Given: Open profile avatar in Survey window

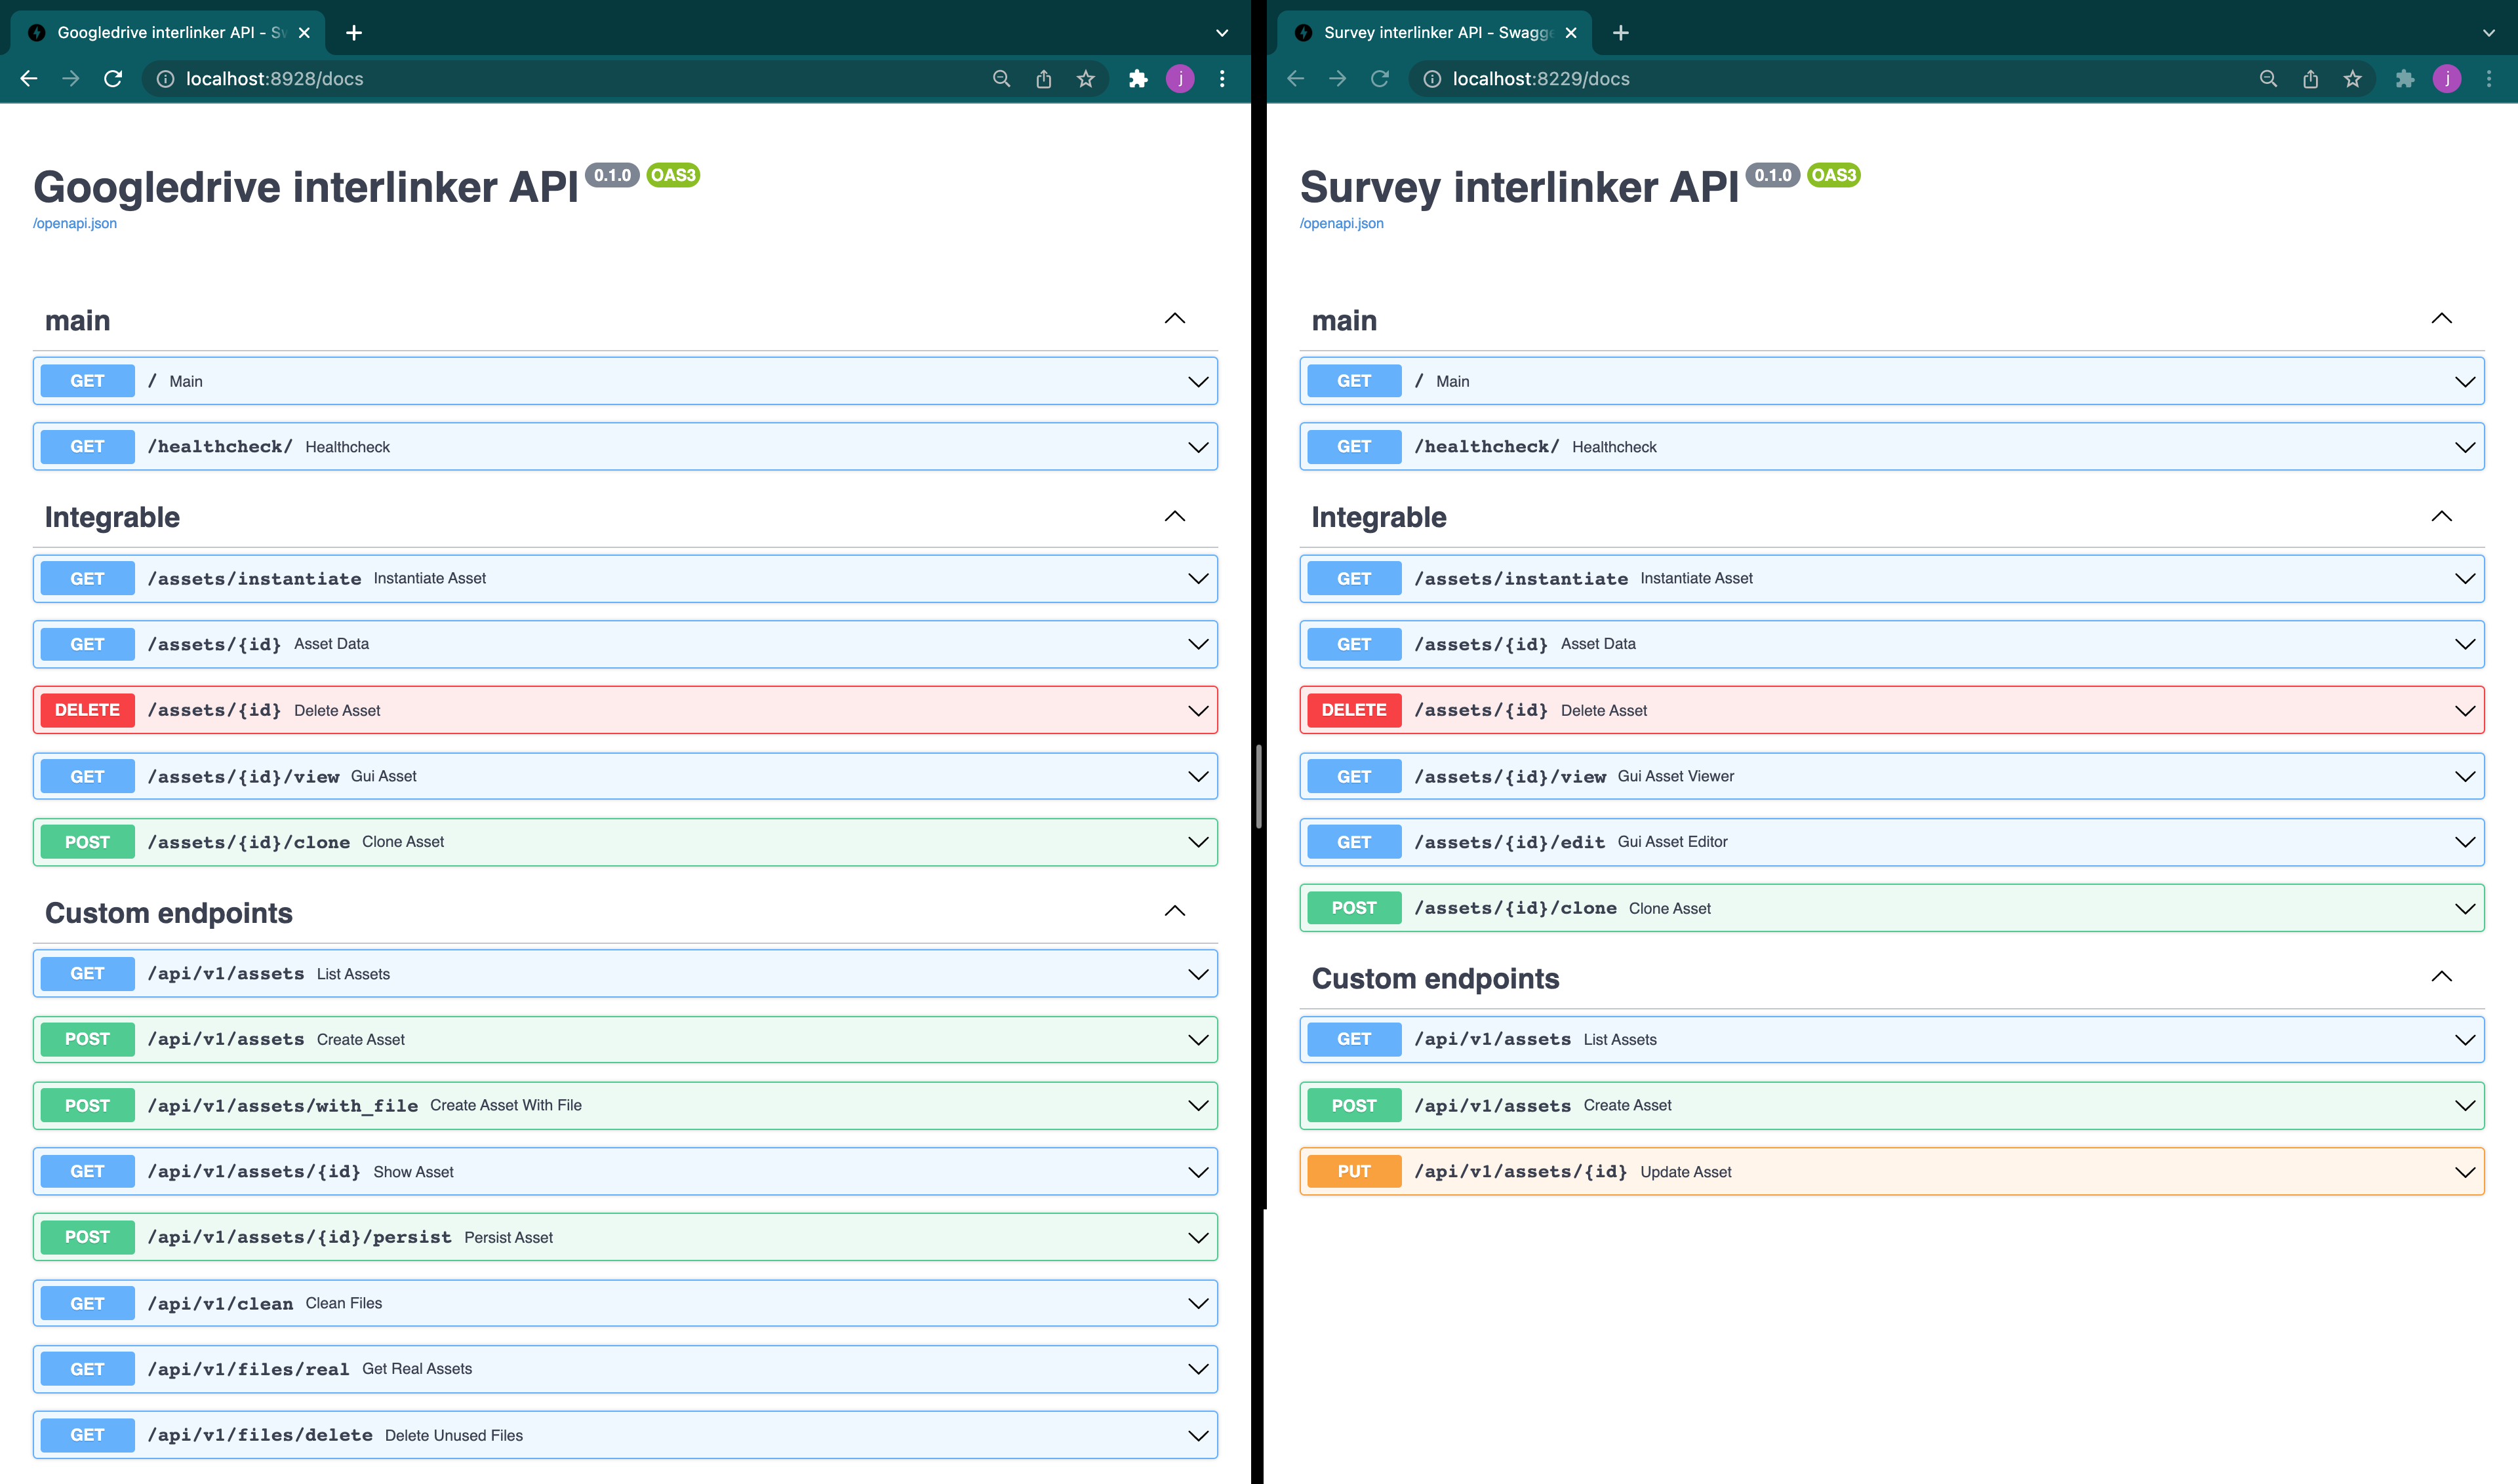Looking at the screenshot, I should coord(2447,79).
